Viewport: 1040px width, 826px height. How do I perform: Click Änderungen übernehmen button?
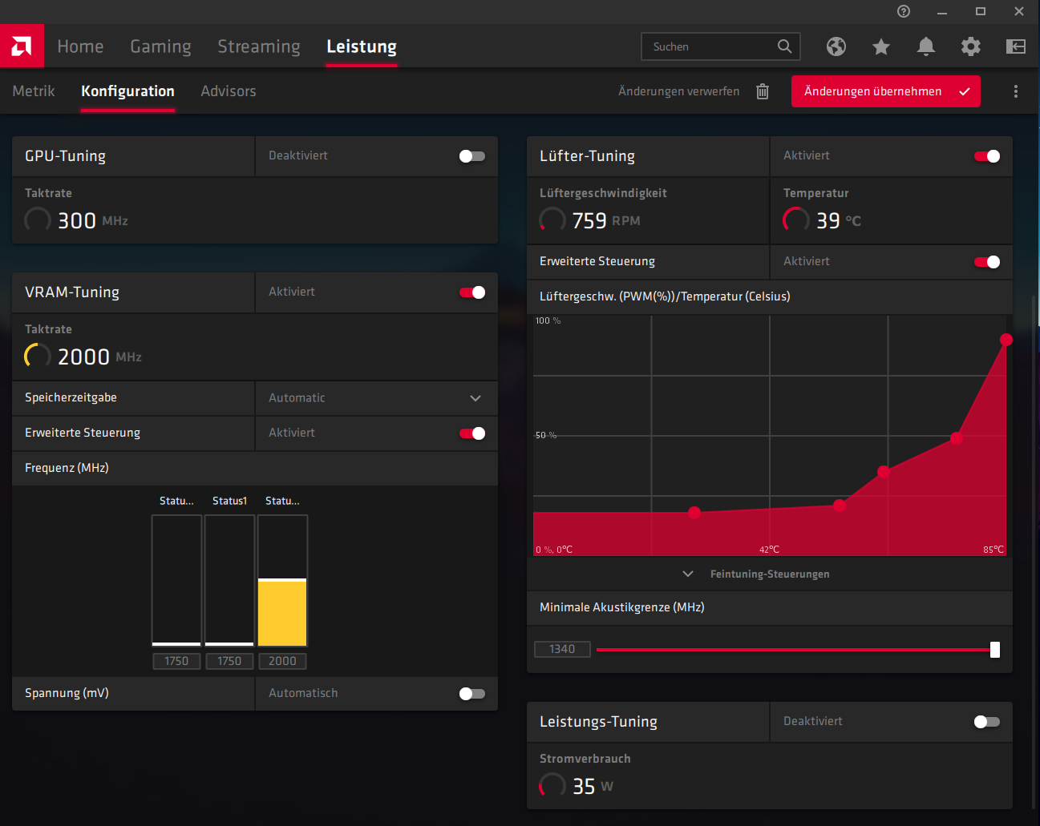pyautogui.click(x=886, y=91)
